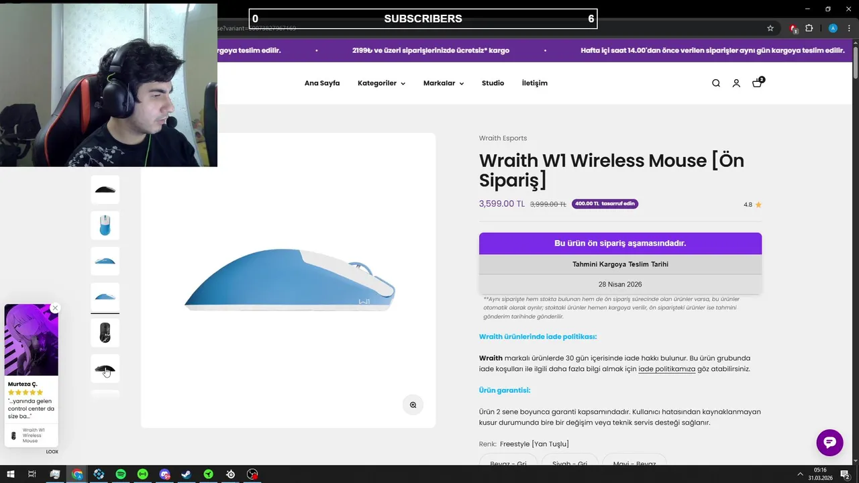Open the Studio menu item

click(493, 83)
